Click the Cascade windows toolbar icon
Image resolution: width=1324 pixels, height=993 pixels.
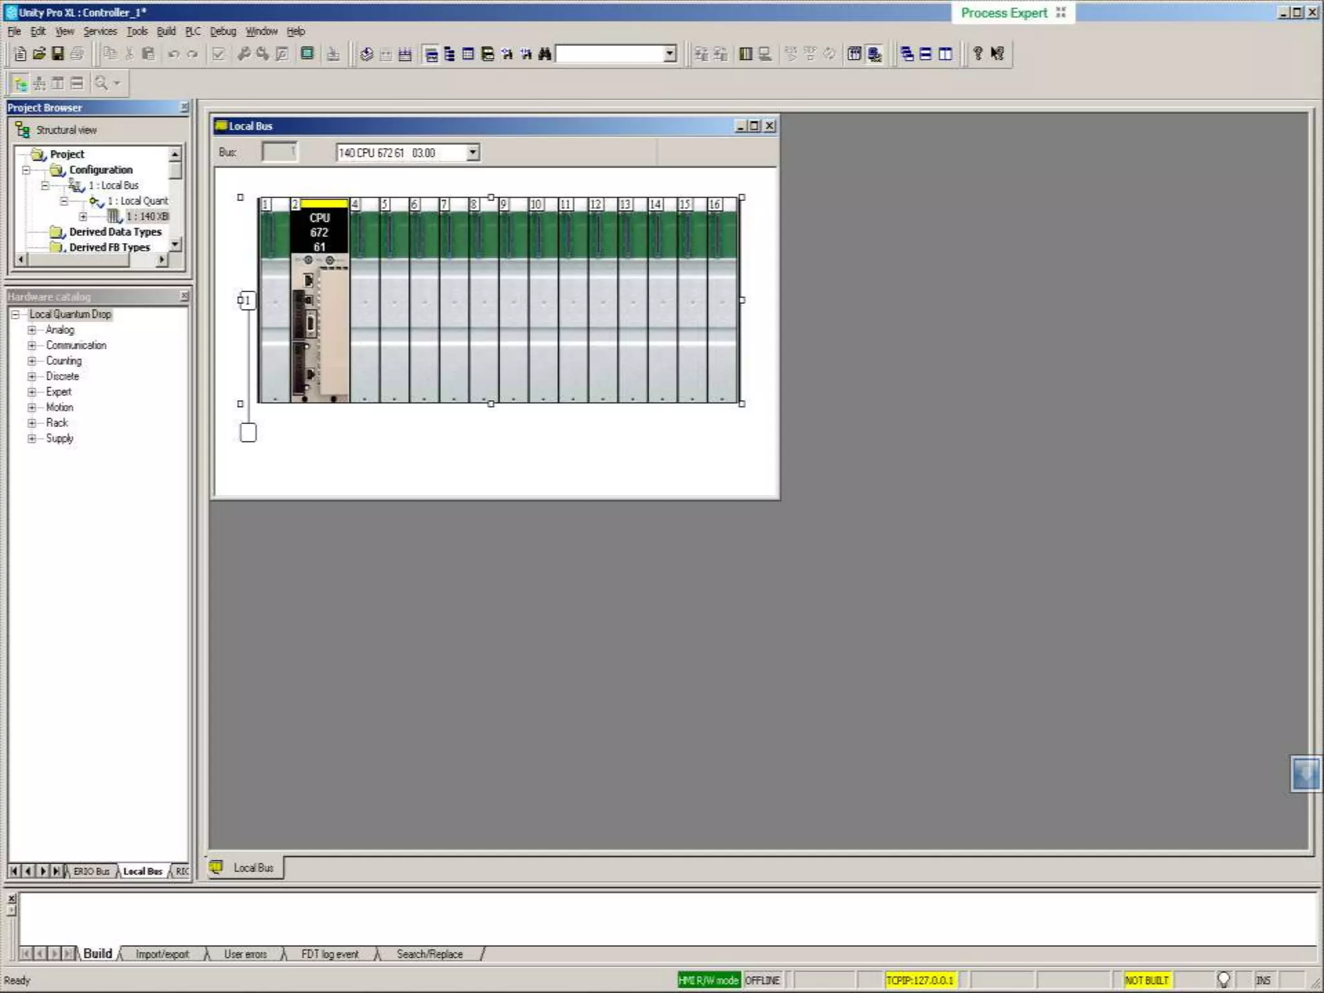point(907,54)
